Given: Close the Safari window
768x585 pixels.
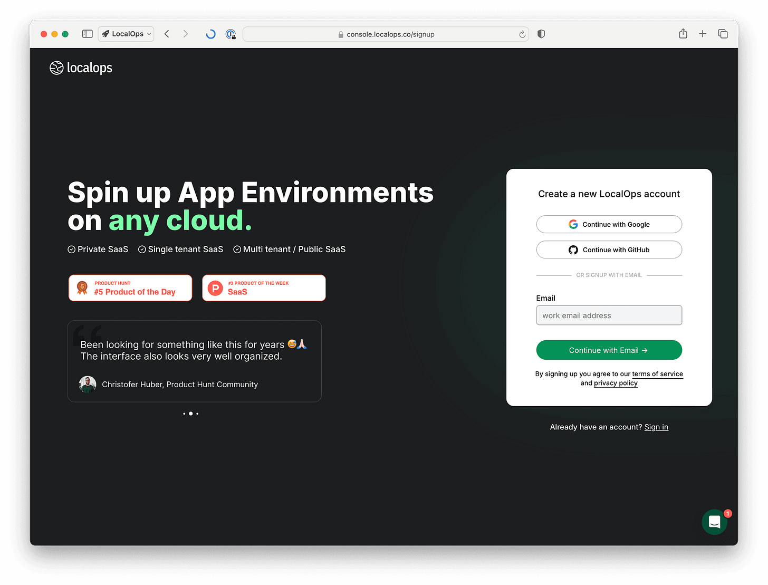Looking at the screenshot, I should pyautogui.click(x=44, y=34).
